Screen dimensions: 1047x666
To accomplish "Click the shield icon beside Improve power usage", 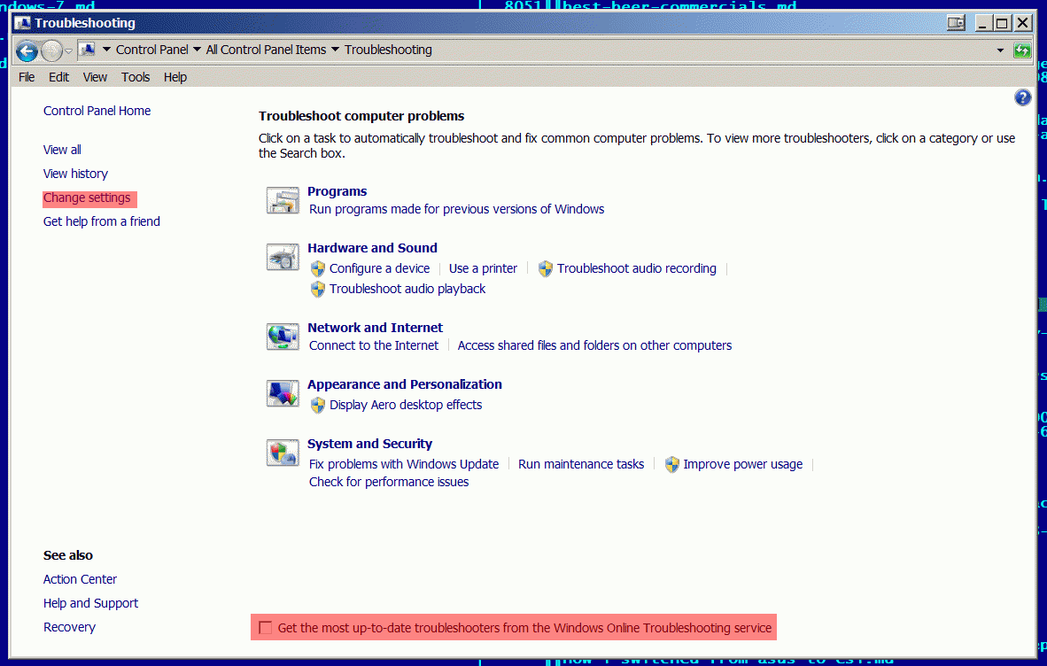I will (671, 464).
